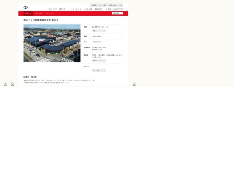Screen dimensions: 234x175
Task: Open the 認定中古車 navigation menu
Action: point(99,9)
